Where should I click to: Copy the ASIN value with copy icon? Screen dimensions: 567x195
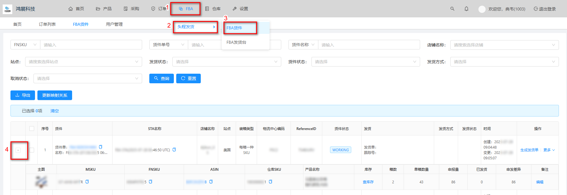point(211,182)
